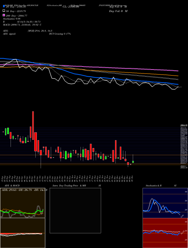Open the blue Stochastics chart panel
The width and height of the screenshot is (188, 248).
[165, 203]
